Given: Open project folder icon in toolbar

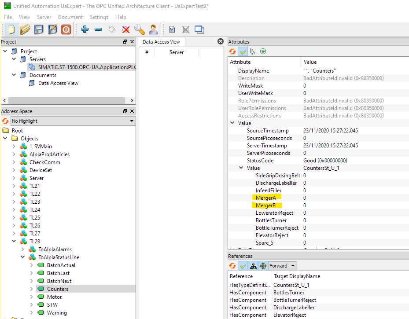Looking at the screenshot, I should [x=25, y=29].
